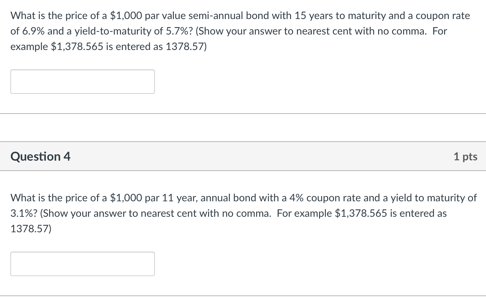Click "$1,378.565" in the first question's example

[77, 47]
